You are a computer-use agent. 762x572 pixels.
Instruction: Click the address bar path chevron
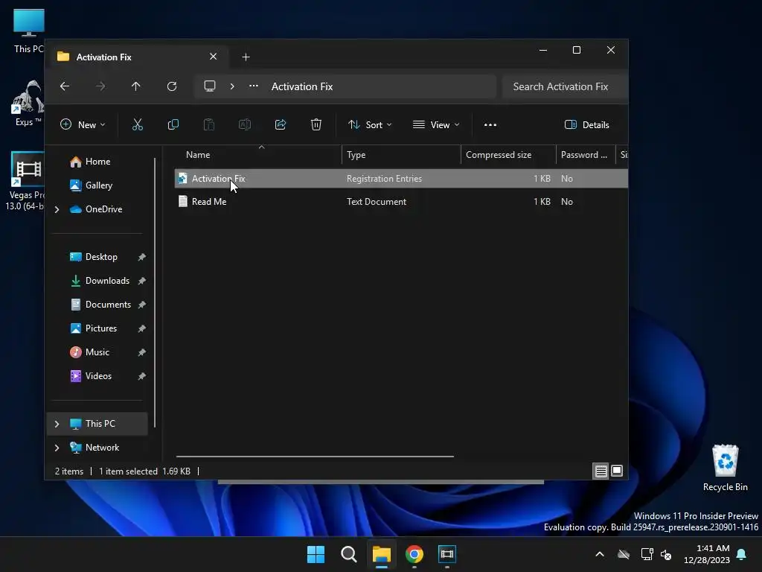pyautogui.click(x=232, y=86)
